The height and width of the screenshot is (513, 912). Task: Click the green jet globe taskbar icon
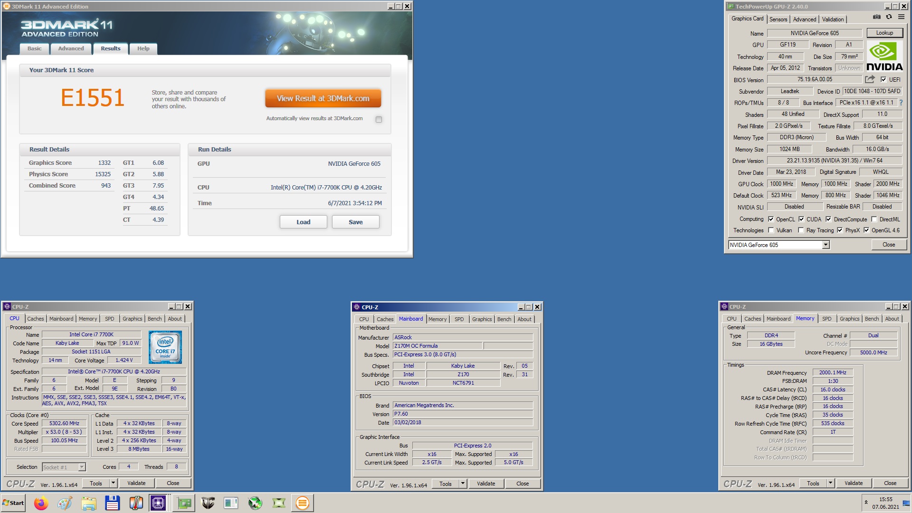(x=255, y=503)
